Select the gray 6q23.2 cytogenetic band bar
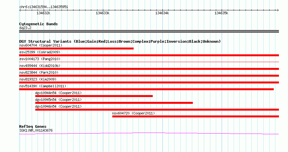The width and height of the screenshot is (288, 152). click(149, 31)
